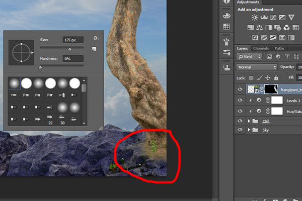Click the brush Size slider handle

coord(69,49)
